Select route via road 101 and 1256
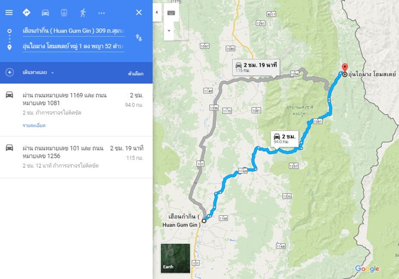 76,157
